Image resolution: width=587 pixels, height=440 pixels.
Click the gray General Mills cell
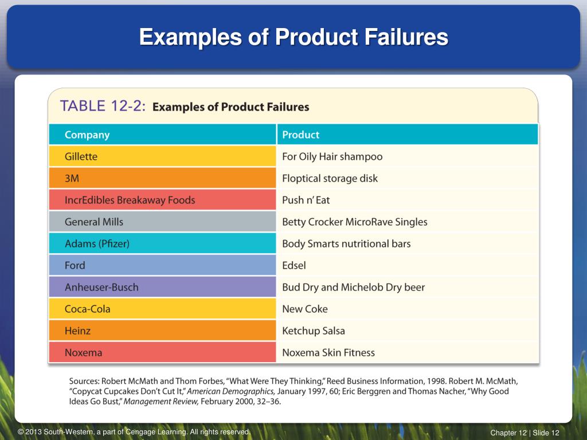pos(162,222)
